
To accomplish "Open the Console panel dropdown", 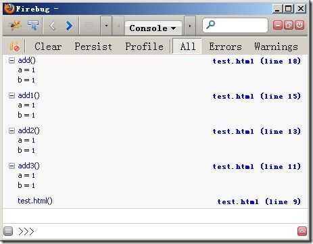I will click(x=153, y=28).
